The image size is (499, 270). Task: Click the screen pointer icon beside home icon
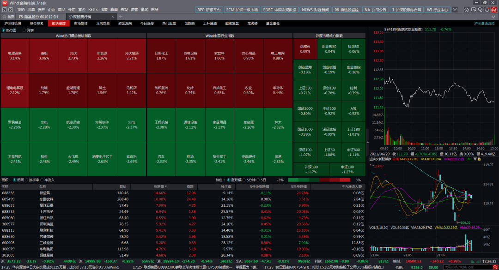click(474, 10)
